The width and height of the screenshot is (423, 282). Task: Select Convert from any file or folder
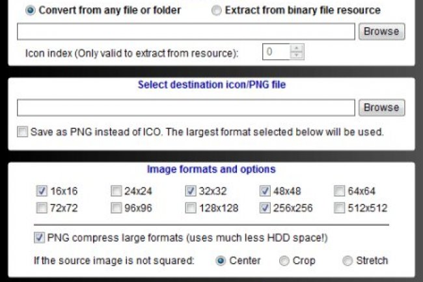pyautogui.click(x=30, y=10)
